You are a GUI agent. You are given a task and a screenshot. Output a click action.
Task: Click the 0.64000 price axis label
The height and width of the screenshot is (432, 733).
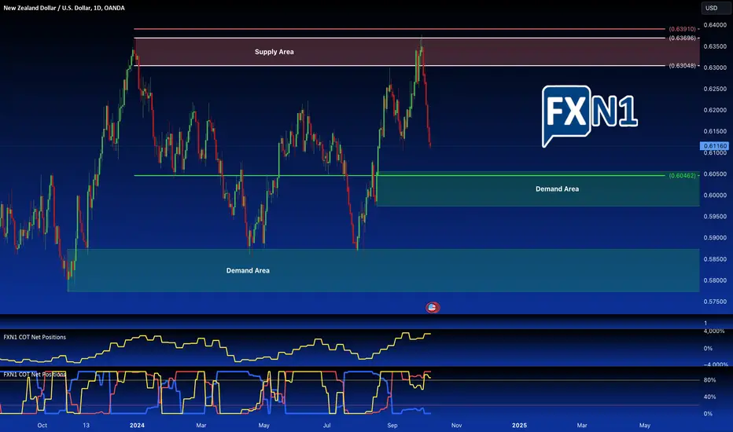pos(715,25)
